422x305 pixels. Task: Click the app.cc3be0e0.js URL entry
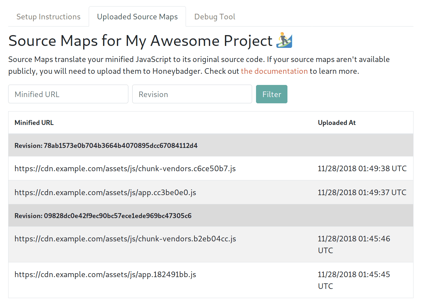coord(105,193)
